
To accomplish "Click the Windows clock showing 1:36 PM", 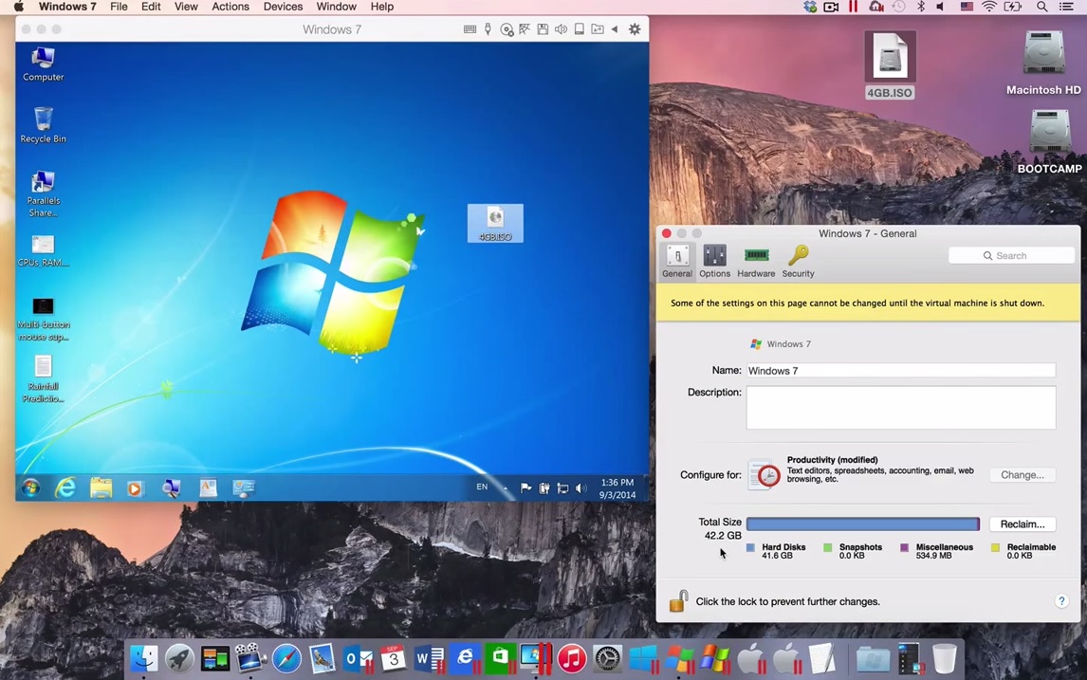I will pos(617,488).
